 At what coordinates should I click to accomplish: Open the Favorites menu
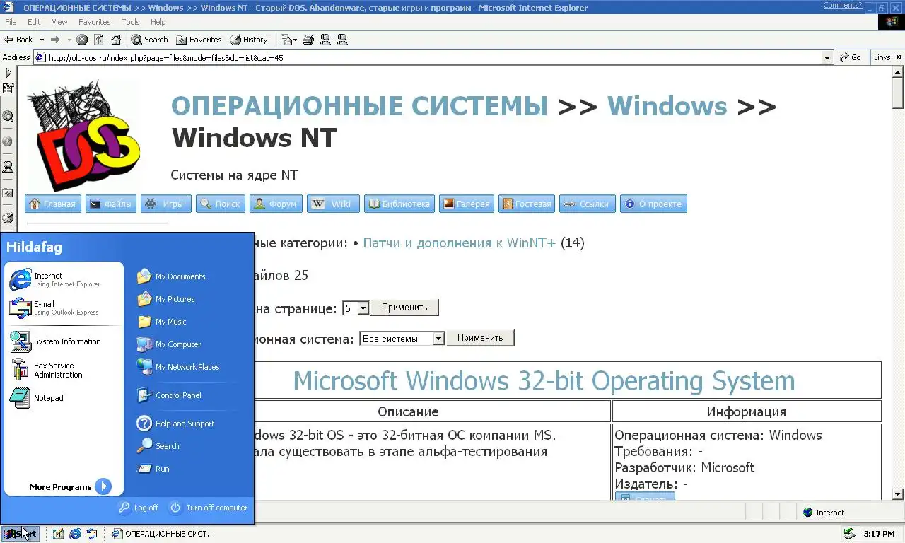pos(94,22)
